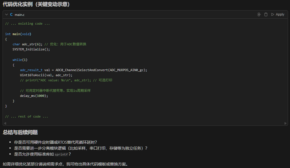This screenshot has width=290, height=168.
Task: Click the 总结与后续问题 heading
Action: coord(20,132)
